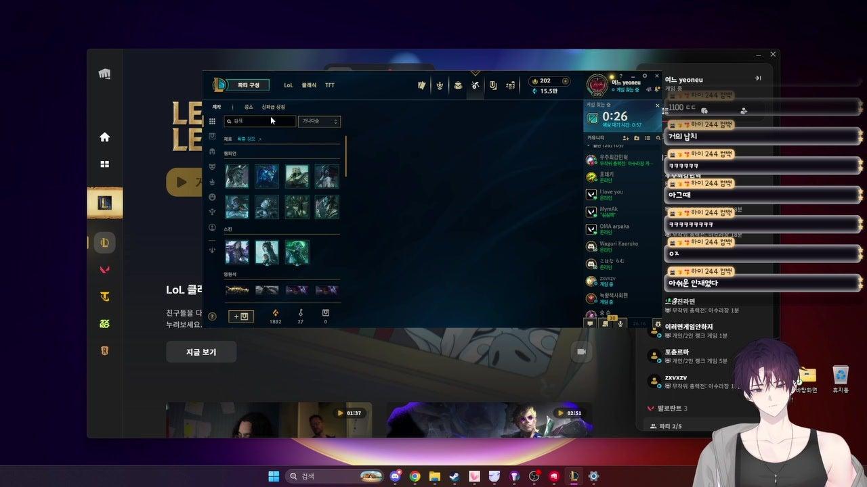Screen dimensions: 867x487
Task: Show all loot grid category icon
Action: [212, 122]
